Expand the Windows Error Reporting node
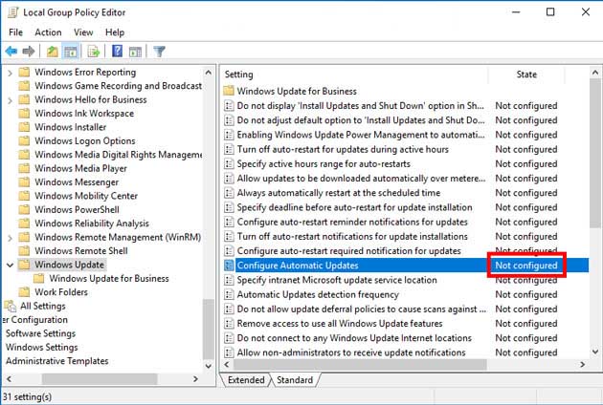The image size is (603, 405). 10,73
